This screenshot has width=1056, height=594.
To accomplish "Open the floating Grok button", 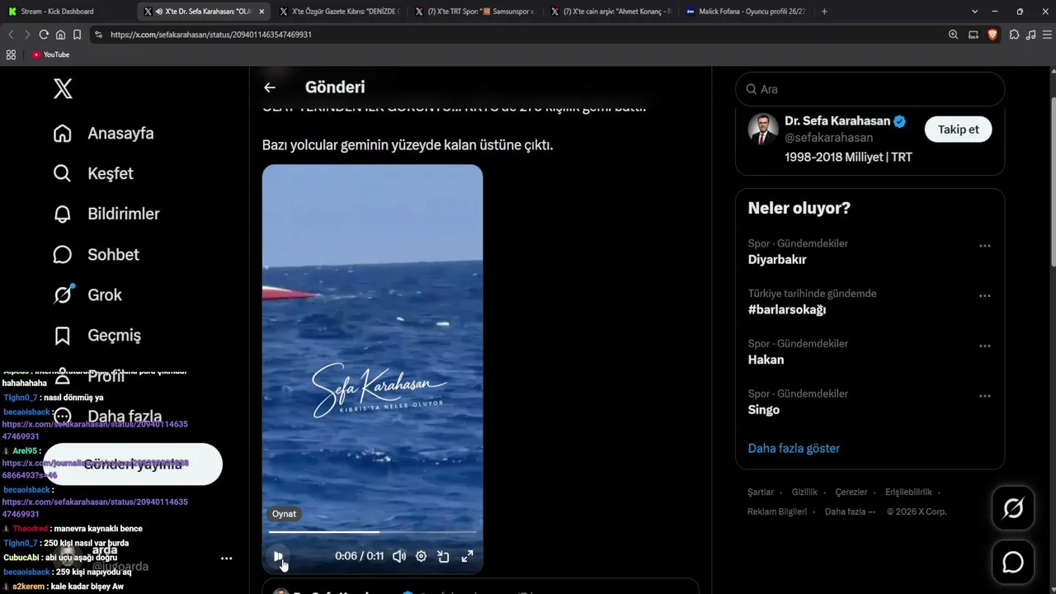I will coord(1013,508).
